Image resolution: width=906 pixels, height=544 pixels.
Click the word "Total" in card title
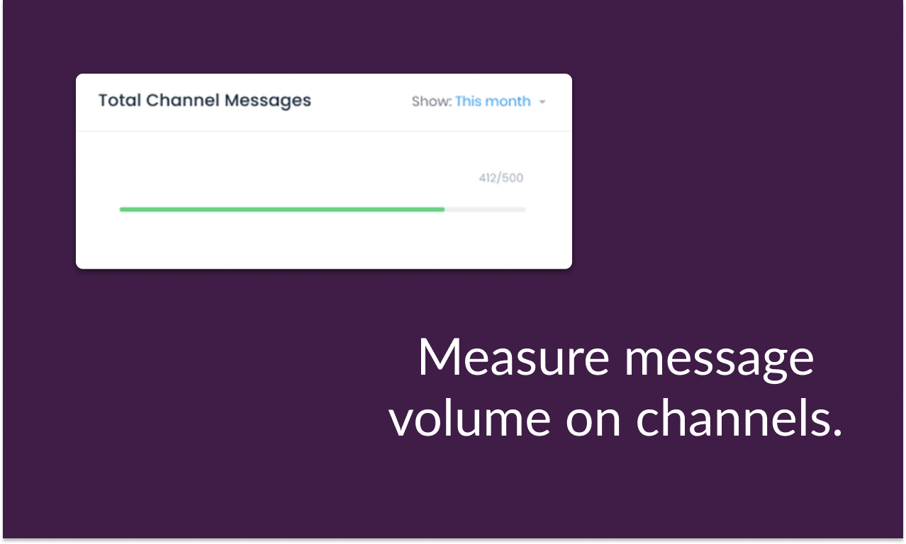click(120, 100)
